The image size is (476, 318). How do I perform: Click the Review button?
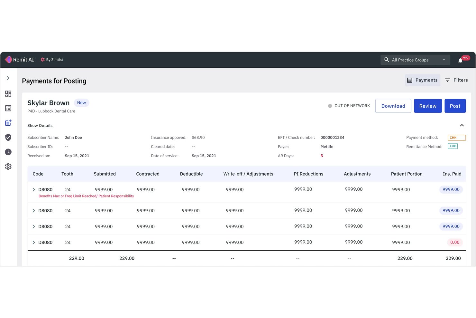click(428, 106)
